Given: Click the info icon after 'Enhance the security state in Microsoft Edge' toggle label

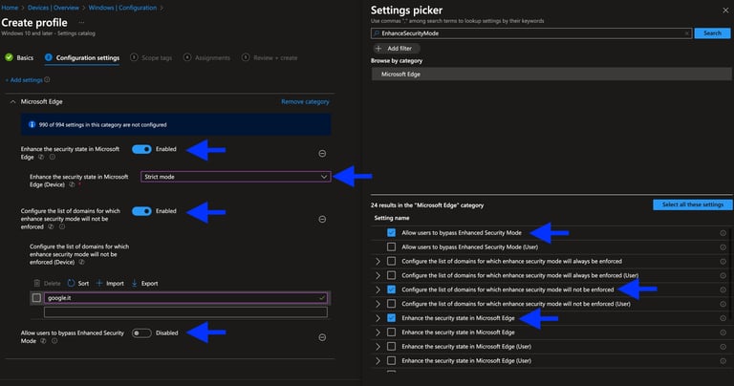Looking at the screenshot, I should pyautogui.click(x=53, y=158).
